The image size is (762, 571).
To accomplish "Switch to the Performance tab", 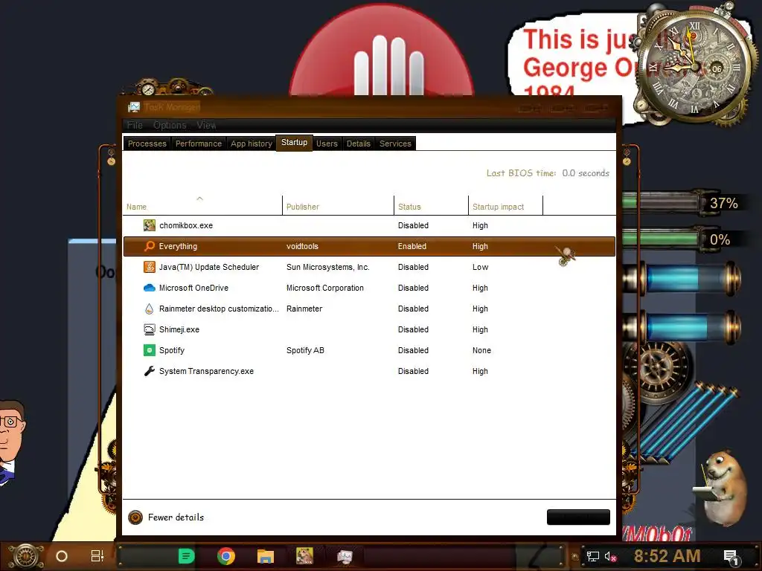I will pyautogui.click(x=198, y=143).
